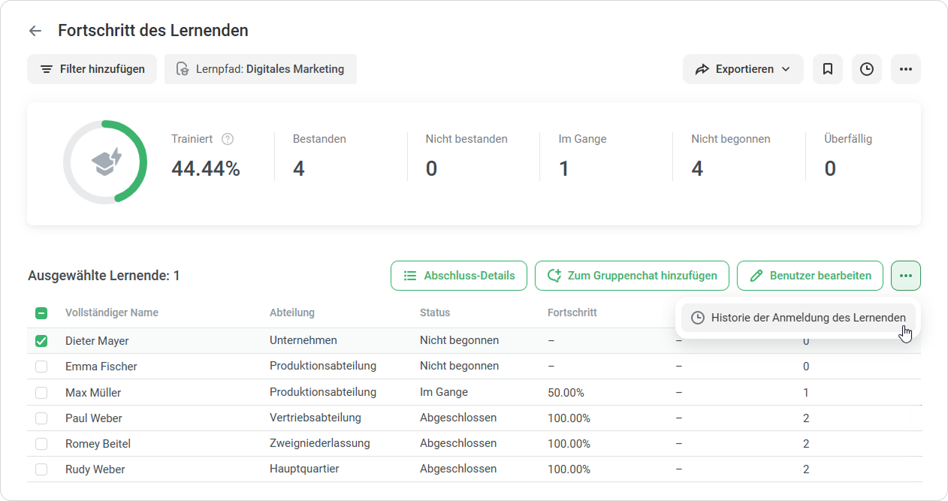Click the name Rudy Weber
Viewport: 948px width, 501px height.
coord(95,469)
